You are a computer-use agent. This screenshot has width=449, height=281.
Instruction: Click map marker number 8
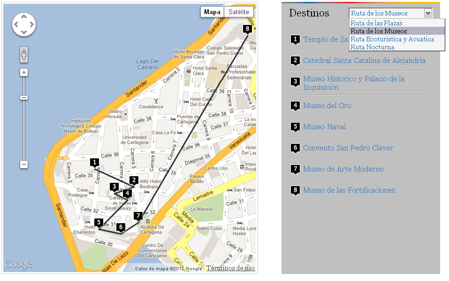click(248, 29)
